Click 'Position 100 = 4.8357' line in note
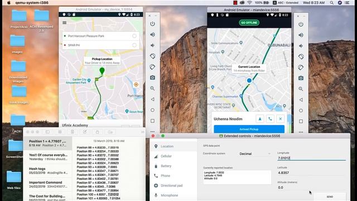This screenshot has height=201, width=357. click(x=98, y=194)
